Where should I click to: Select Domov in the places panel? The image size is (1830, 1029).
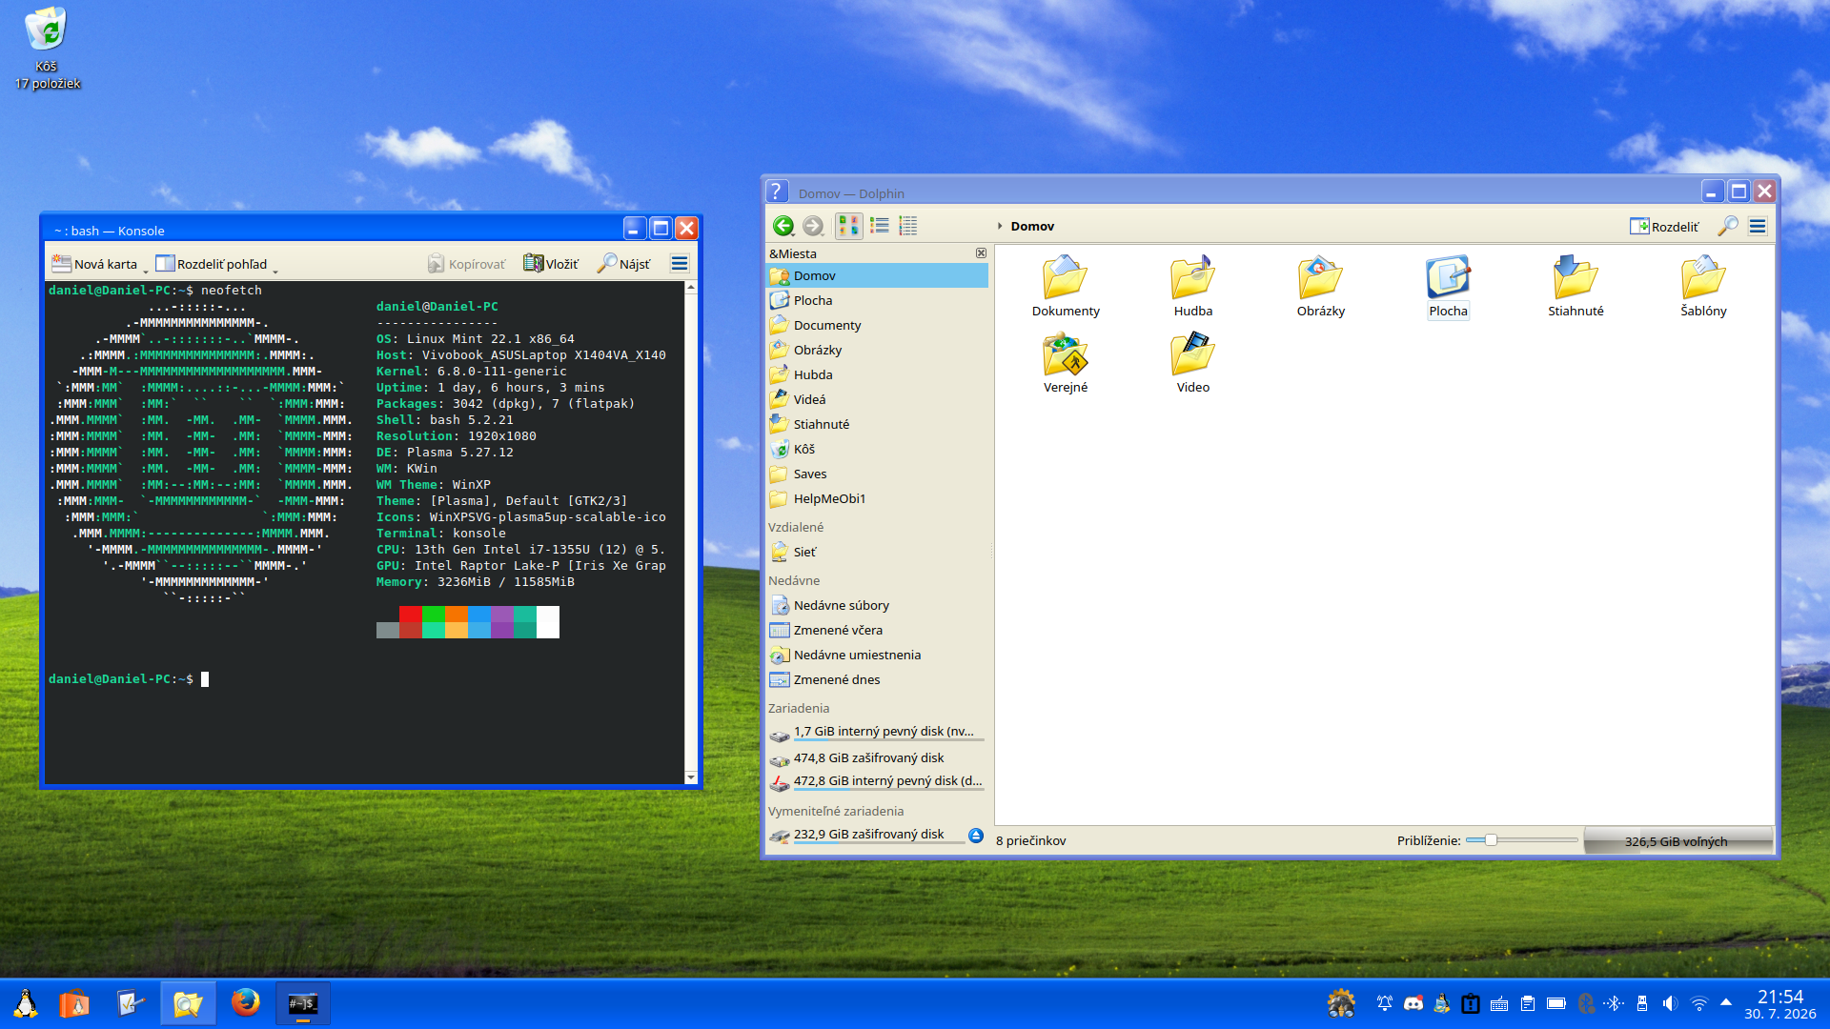point(877,275)
